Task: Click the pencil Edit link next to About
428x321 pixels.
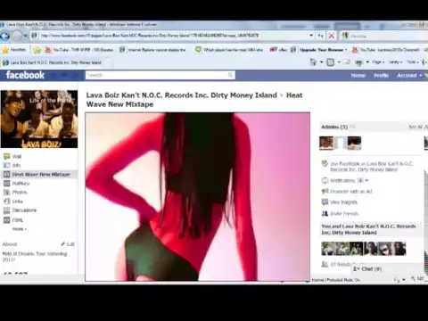Action: point(68,244)
